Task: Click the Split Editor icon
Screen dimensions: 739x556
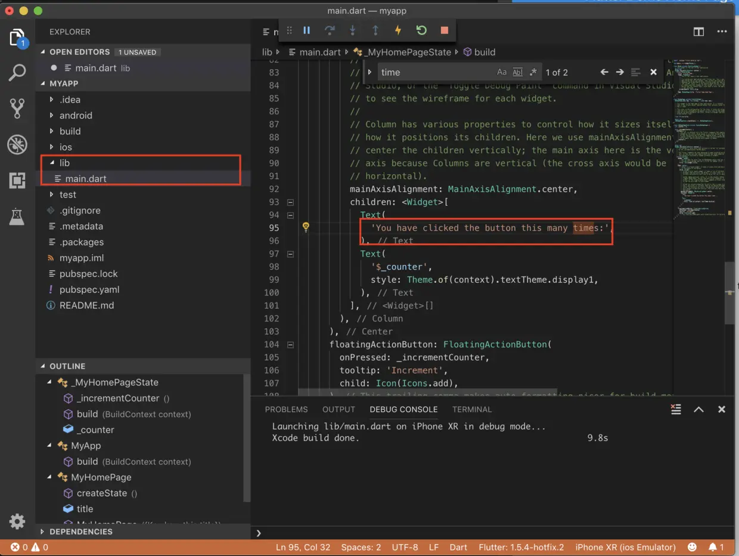Action: [x=698, y=32]
